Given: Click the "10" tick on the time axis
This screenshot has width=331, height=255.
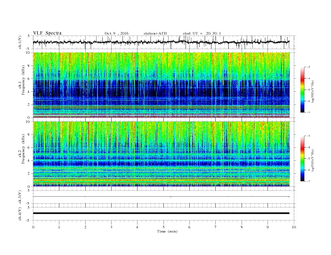Looking at the screenshot, I should (x=294, y=227).
